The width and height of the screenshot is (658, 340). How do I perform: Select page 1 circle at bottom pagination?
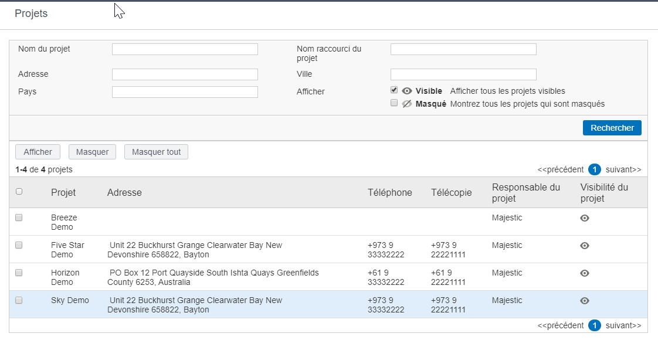[595, 325]
